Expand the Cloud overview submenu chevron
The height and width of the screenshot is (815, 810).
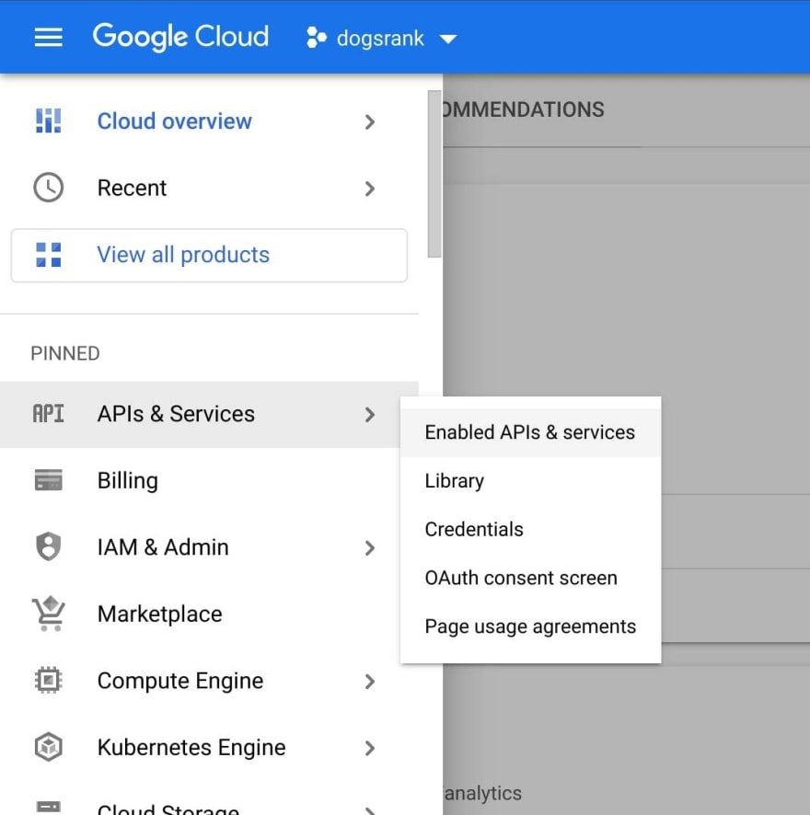[x=369, y=122]
